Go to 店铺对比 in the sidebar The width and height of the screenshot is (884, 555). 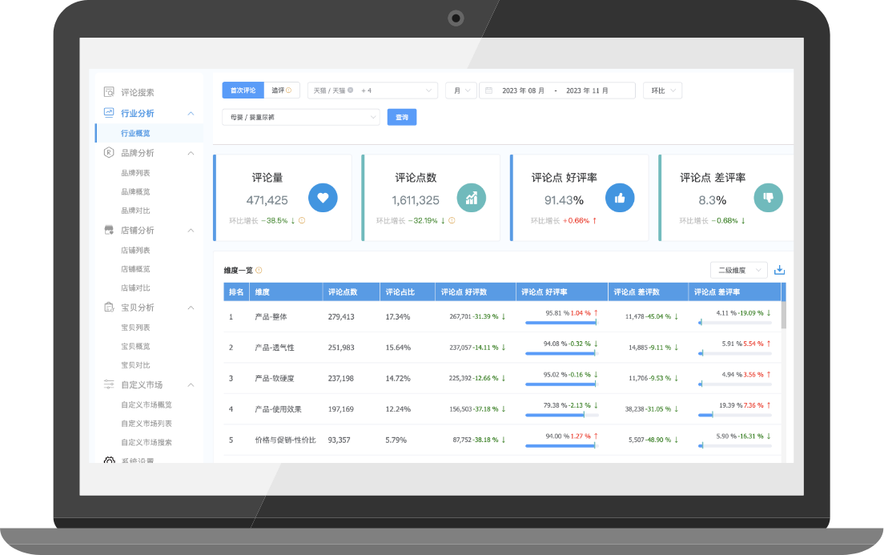(x=135, y=288)
